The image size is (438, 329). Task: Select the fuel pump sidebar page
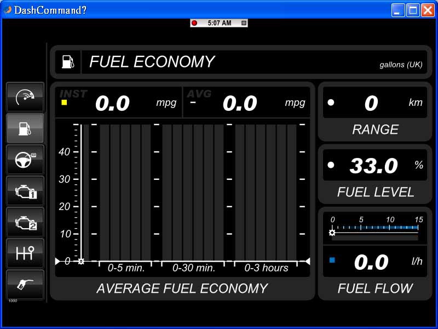click(25, 128)
